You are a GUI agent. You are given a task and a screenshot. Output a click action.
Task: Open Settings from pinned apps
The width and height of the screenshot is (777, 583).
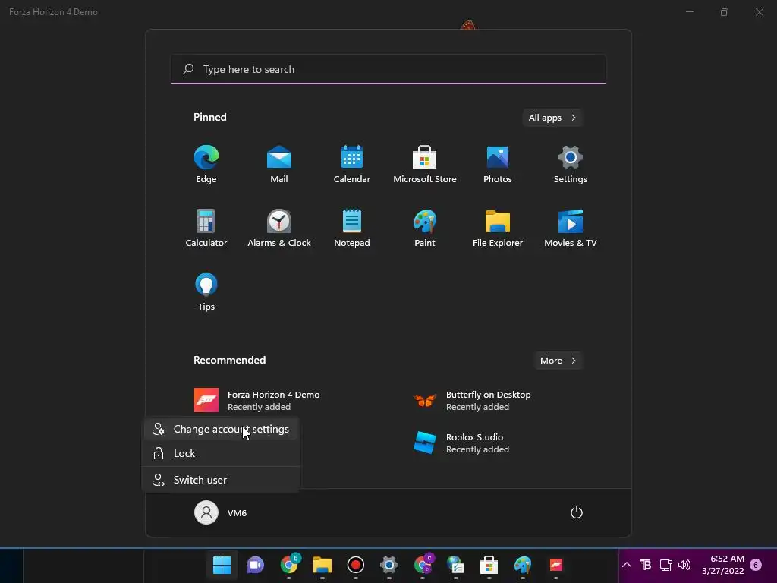click(x=571, y=164)
